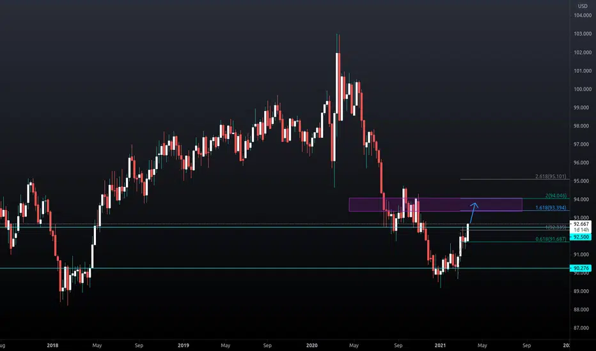Open the USD currency selector on price axis

click(x=583, y=6)
